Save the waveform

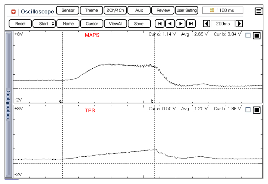139,24
